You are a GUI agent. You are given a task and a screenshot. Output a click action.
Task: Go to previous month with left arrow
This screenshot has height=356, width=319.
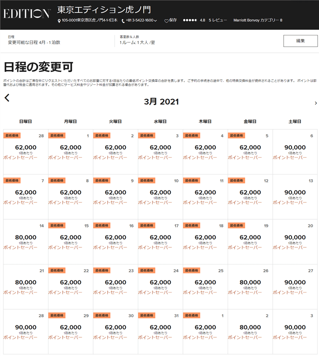click(x=7, y=98)
